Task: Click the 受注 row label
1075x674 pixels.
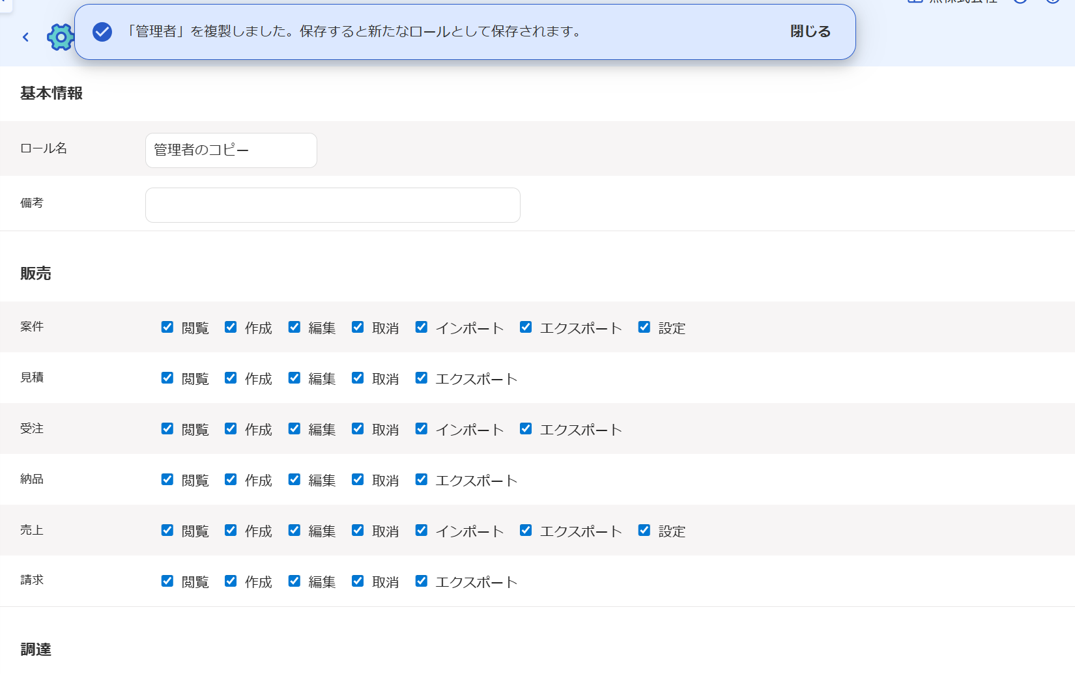Action: click(32, 428)
